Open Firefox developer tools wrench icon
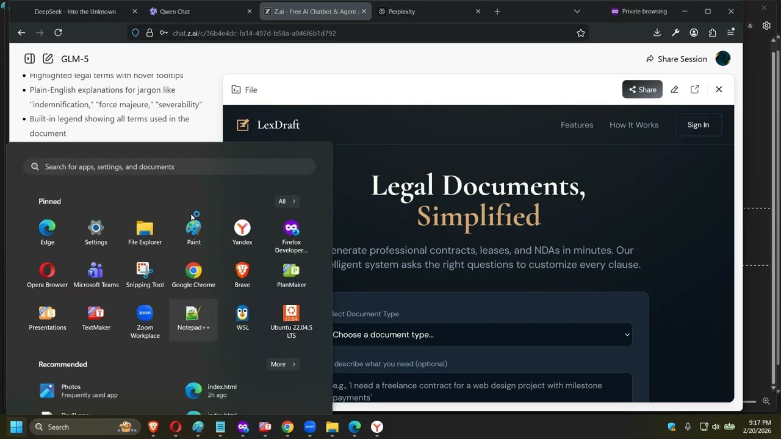 tap(675, 33)
